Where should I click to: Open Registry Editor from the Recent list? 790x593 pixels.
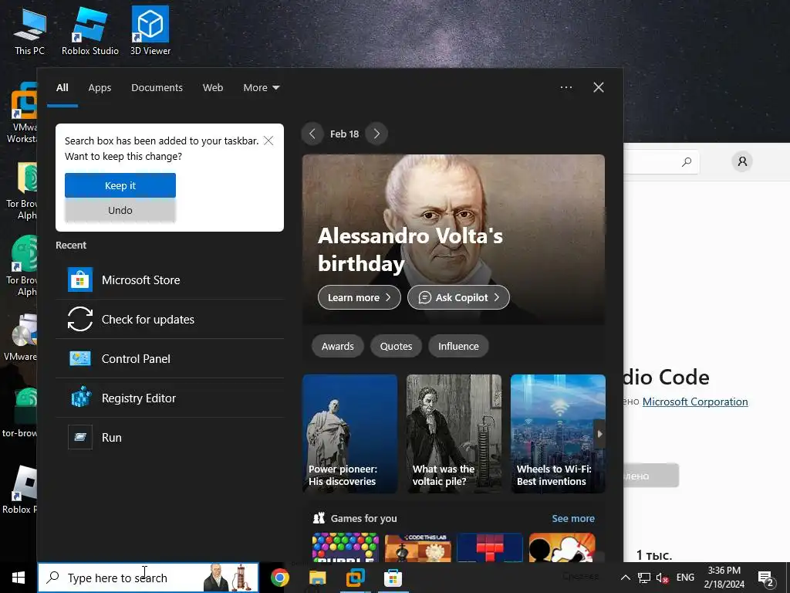[x=170, y=398]
